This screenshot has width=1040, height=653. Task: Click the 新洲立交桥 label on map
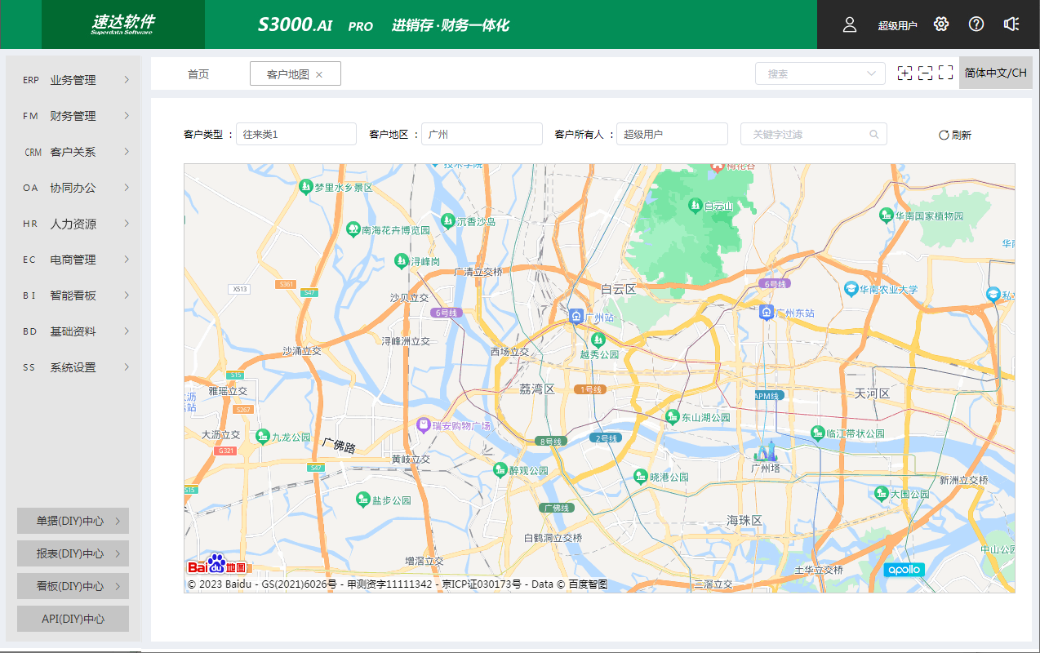[x=964, y=480]
